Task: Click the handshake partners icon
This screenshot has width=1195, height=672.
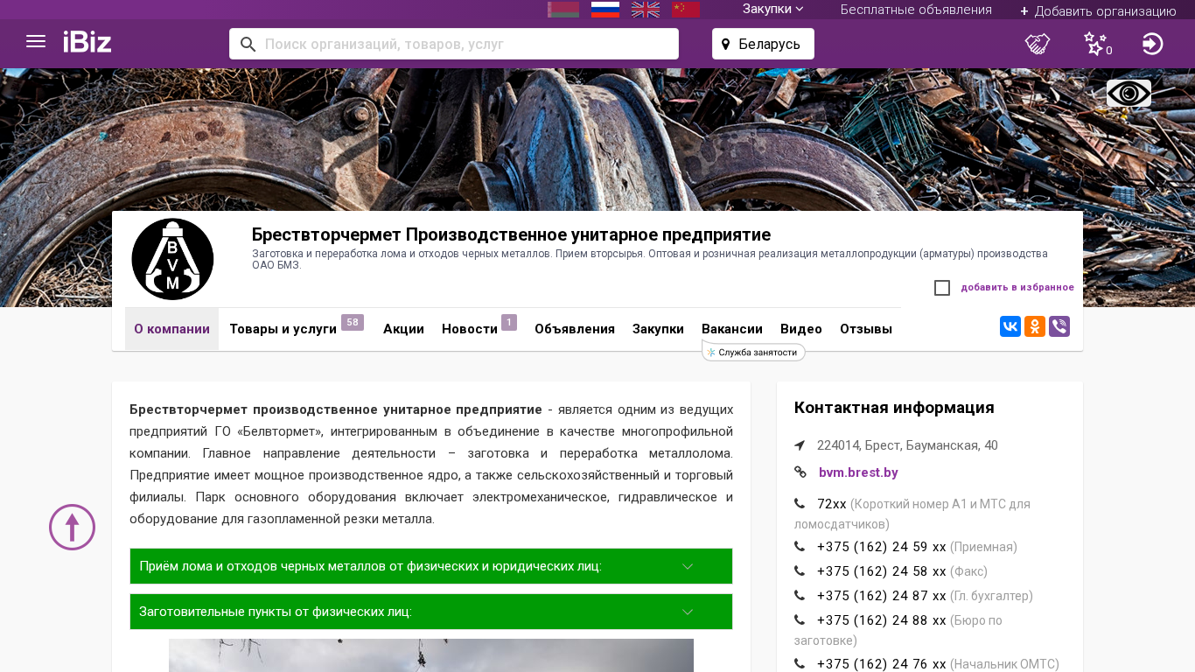Action: (1038, 44)
